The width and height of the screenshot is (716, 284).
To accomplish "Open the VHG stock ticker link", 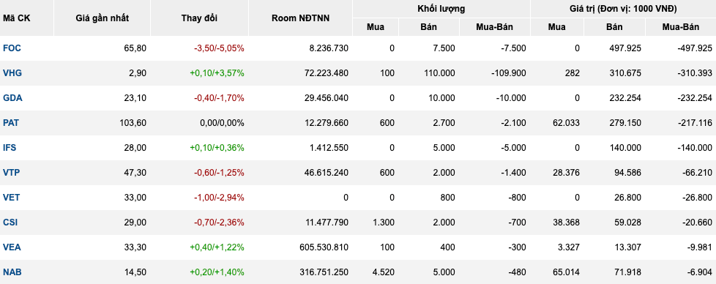I will [x=12, y=73].
